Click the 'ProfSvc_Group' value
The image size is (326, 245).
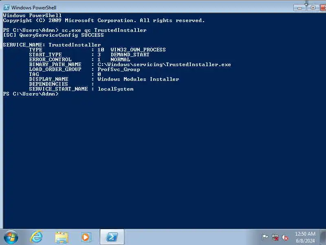point(119,69)
